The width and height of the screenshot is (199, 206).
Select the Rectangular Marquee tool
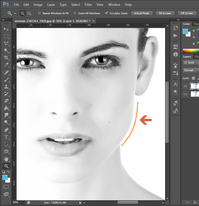pyautogui.click(x=6, y=36)
